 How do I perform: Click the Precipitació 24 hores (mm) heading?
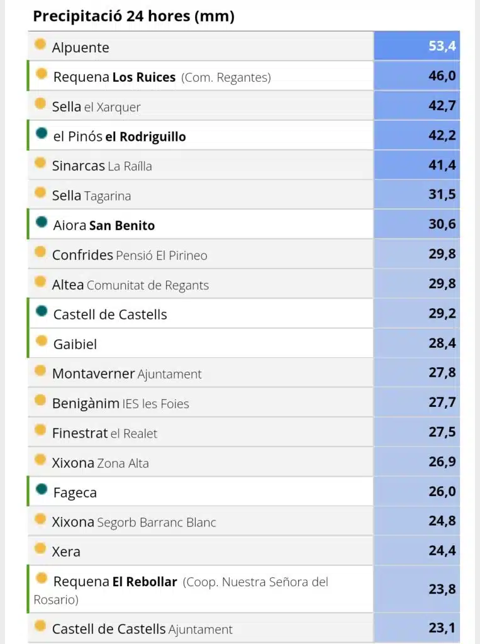pyautogui.click(x=133, y=16)
